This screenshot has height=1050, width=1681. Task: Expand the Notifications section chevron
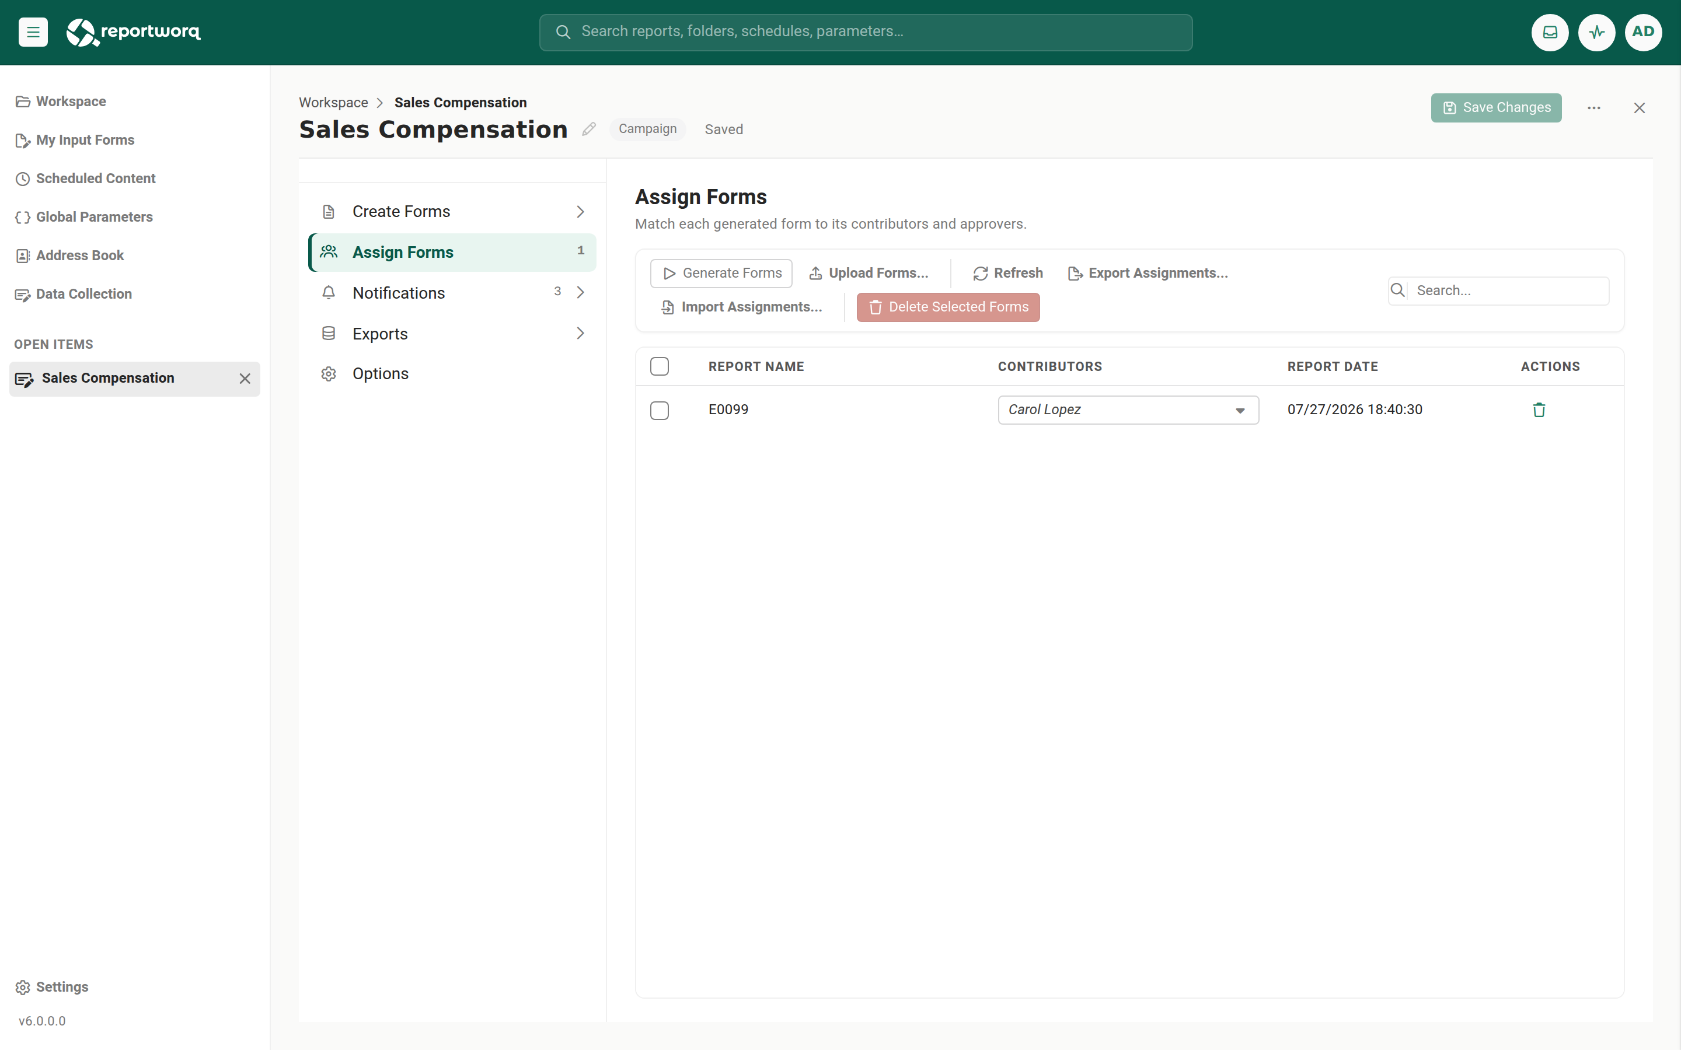(581, 292)
